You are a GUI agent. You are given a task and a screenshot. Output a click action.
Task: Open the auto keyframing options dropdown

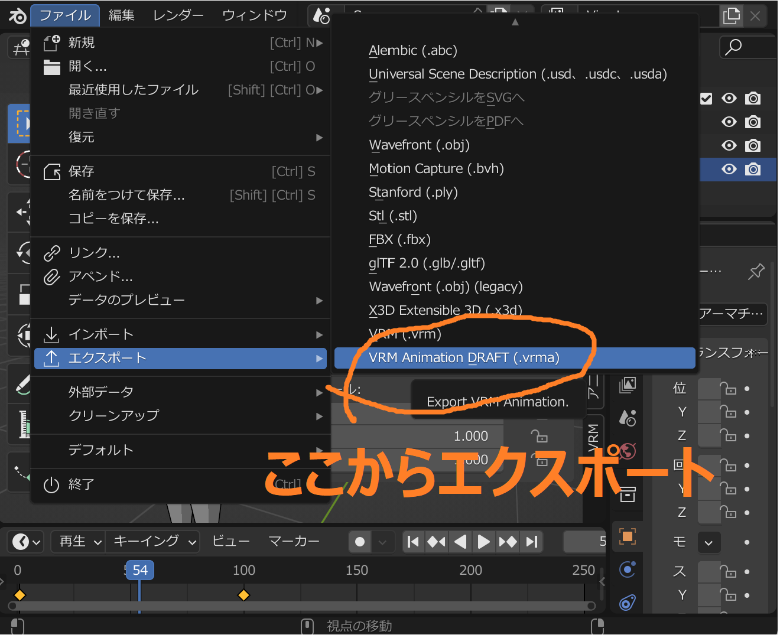383,542
